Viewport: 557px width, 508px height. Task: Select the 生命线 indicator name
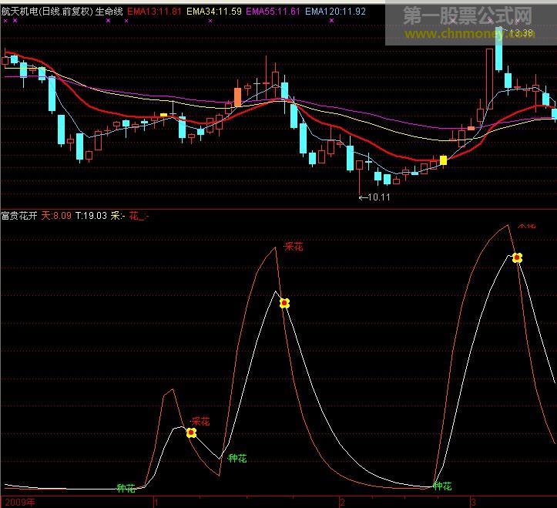pyautogui.click(x=109, y=12)
